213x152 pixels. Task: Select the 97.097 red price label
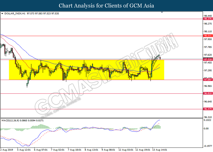pyautogui.click(x=208, y=80)
